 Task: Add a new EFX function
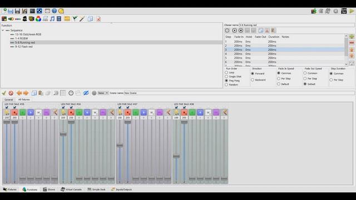[x=24, y=19]
